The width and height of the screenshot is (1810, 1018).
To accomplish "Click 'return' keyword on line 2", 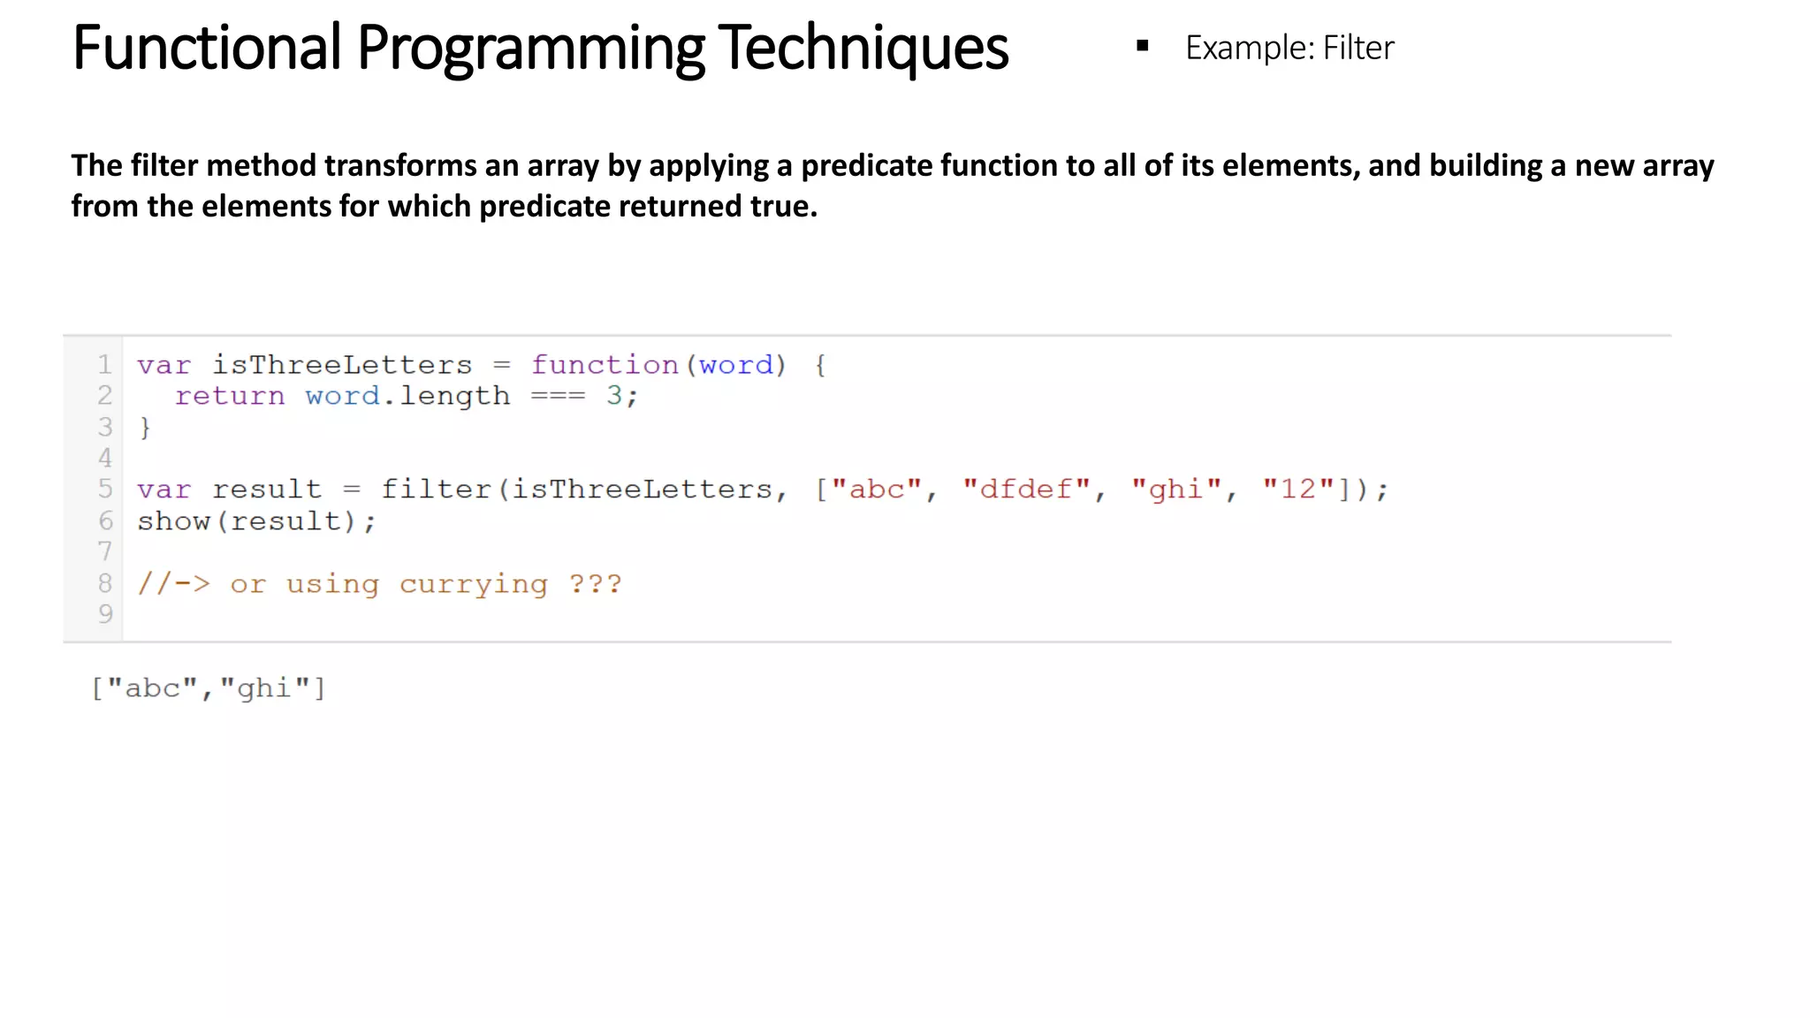I will (230, 396).
